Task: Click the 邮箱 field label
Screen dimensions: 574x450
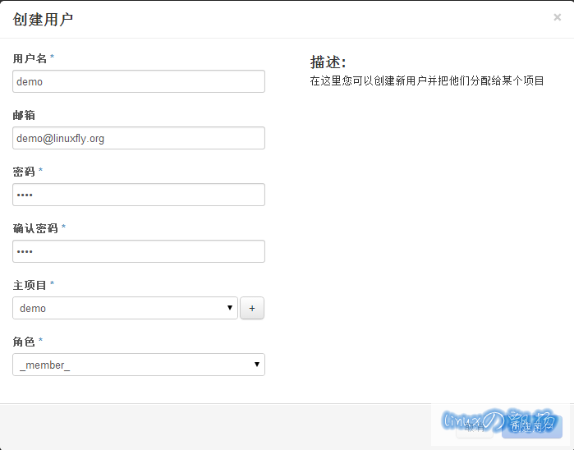Action: [x=24, y=115]
